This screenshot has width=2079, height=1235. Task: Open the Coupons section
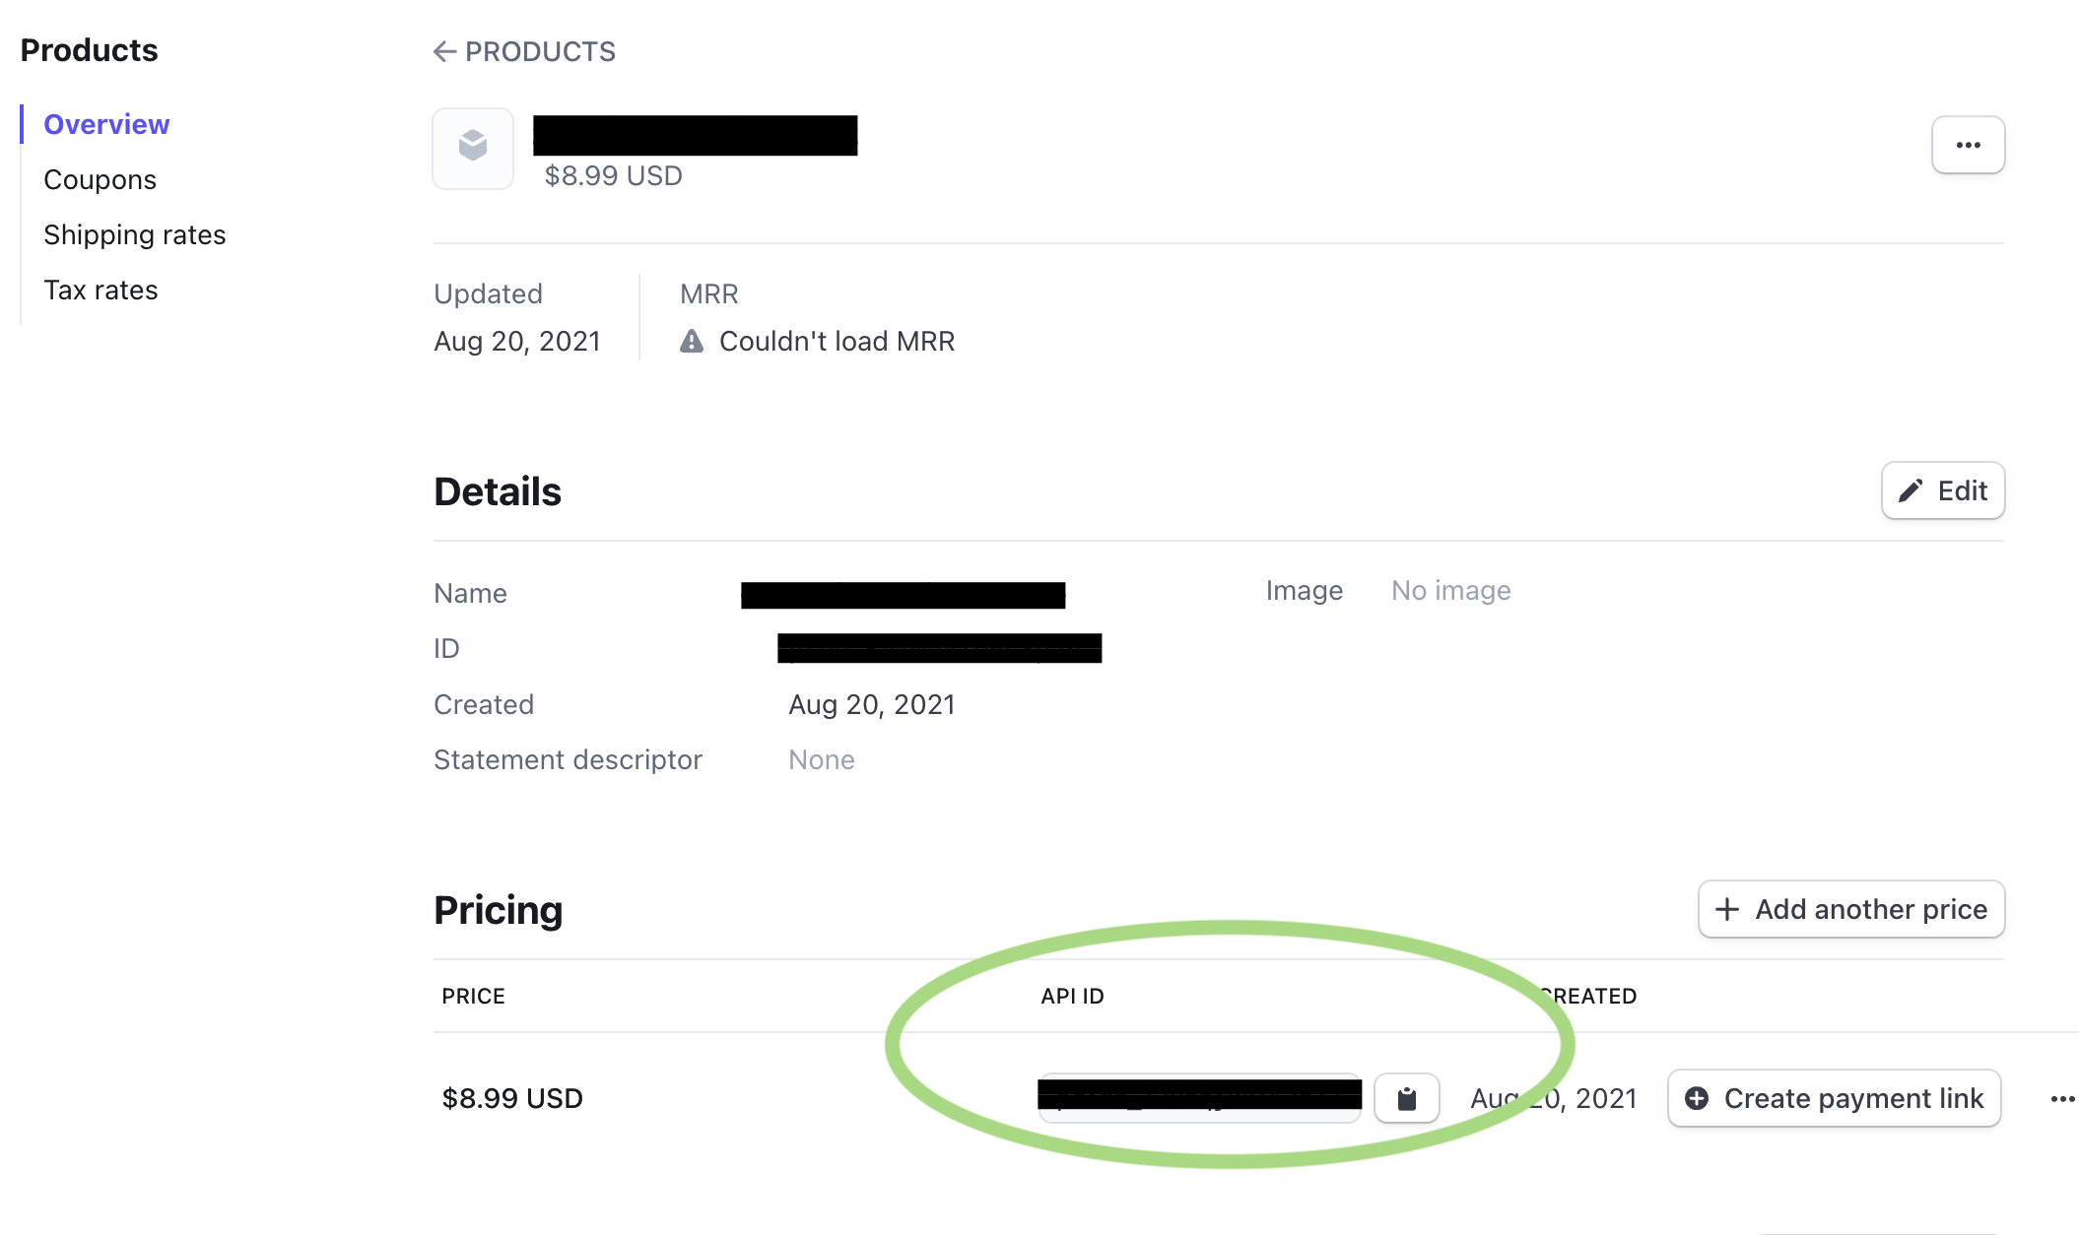pyautogui.click(x=100, y=179)
